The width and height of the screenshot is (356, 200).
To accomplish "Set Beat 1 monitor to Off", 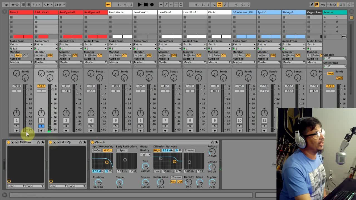I will tap(25, 55).
